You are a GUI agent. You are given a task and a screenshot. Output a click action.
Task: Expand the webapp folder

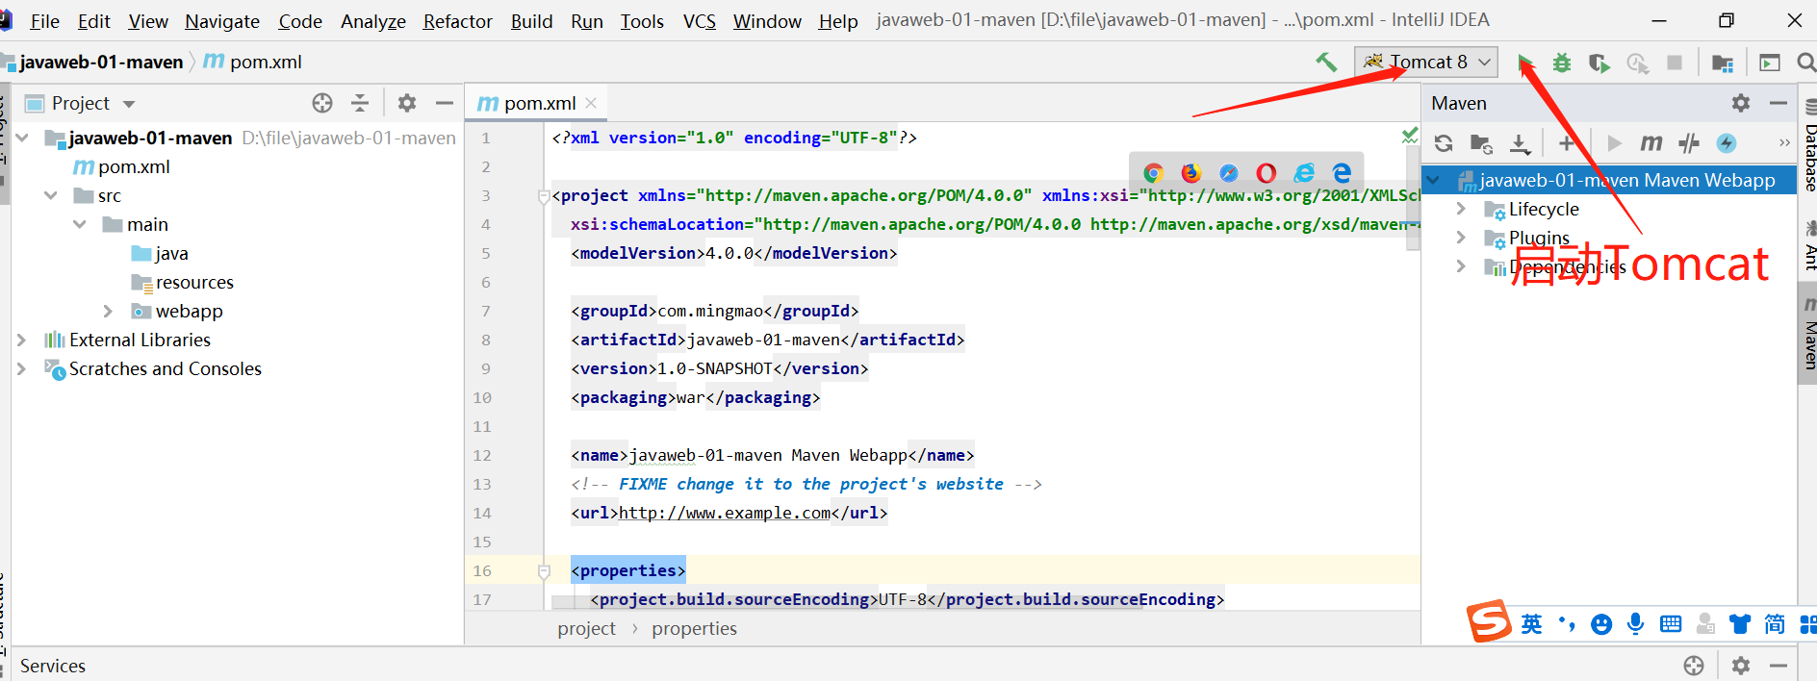(x=108, y=311)
